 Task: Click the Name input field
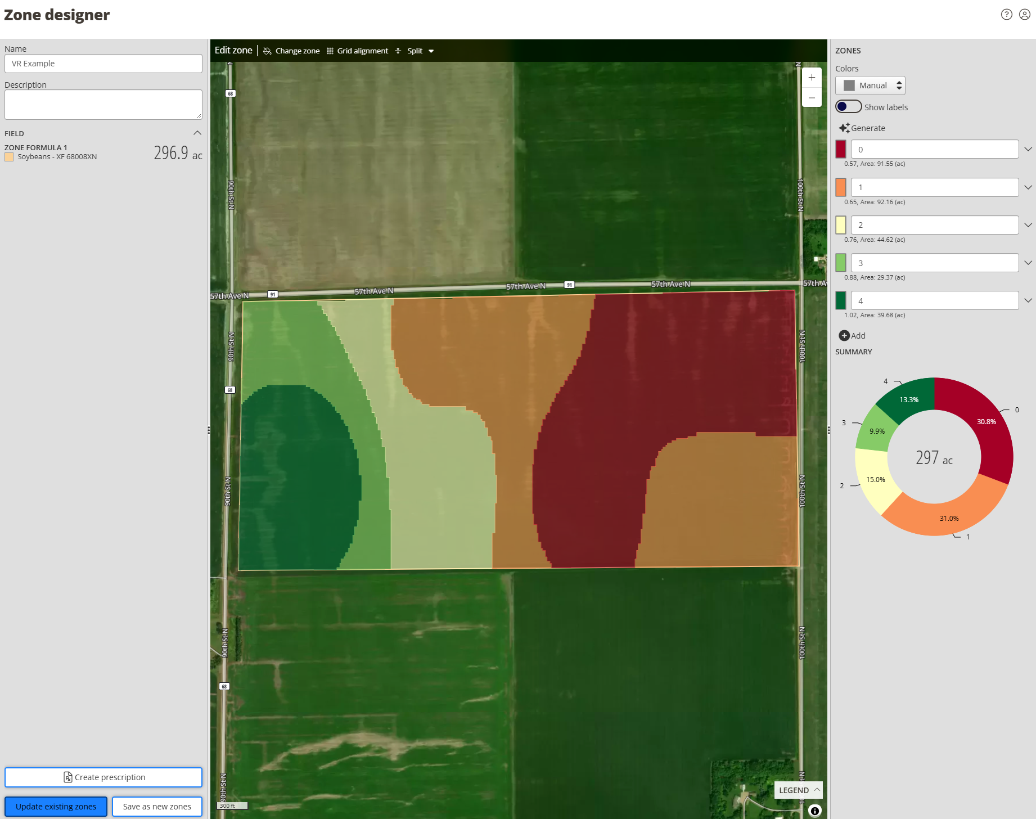[x=103, y=64]
